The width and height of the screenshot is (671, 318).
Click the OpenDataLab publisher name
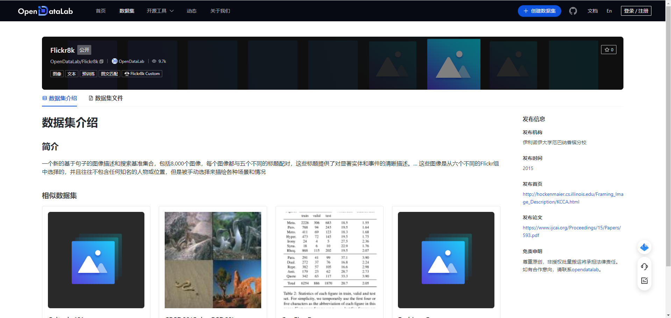[x=131, y=61]
